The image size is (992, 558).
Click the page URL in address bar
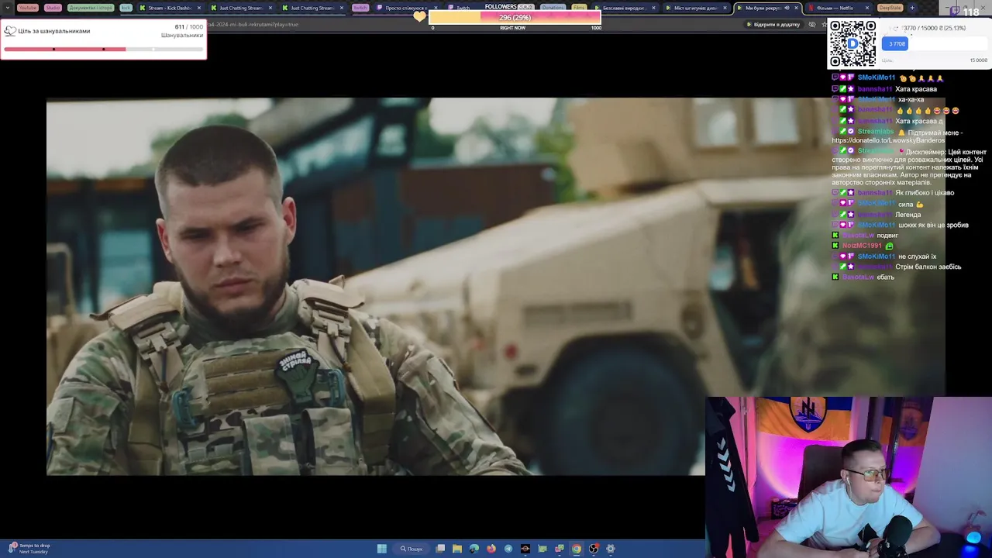click(x=253, y=24)
